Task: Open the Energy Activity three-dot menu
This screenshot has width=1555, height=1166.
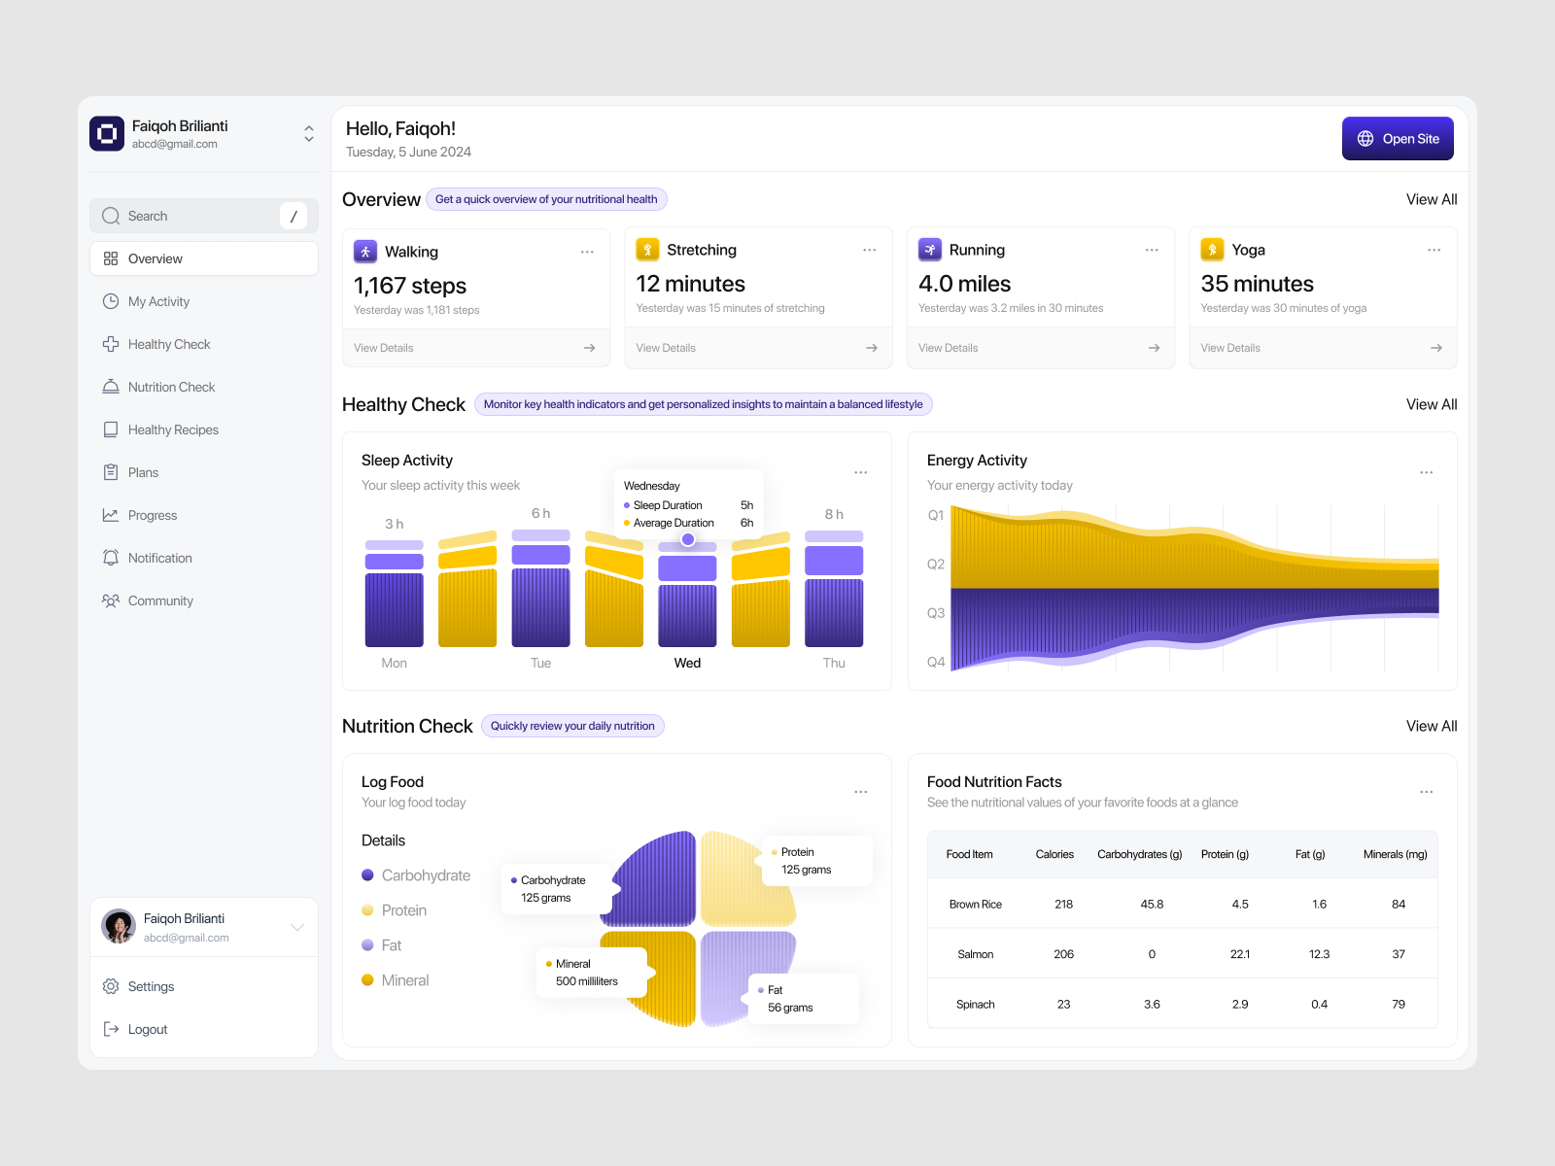Action: (x=1426, y=472)
